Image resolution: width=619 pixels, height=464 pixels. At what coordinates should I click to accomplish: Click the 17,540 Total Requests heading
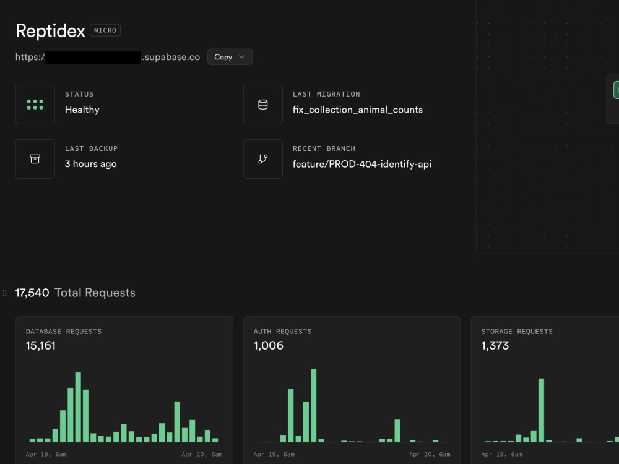click(x=75, y=293)
